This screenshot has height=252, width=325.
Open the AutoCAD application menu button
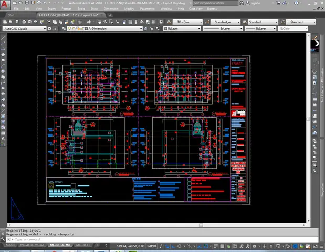coord(4,5)
